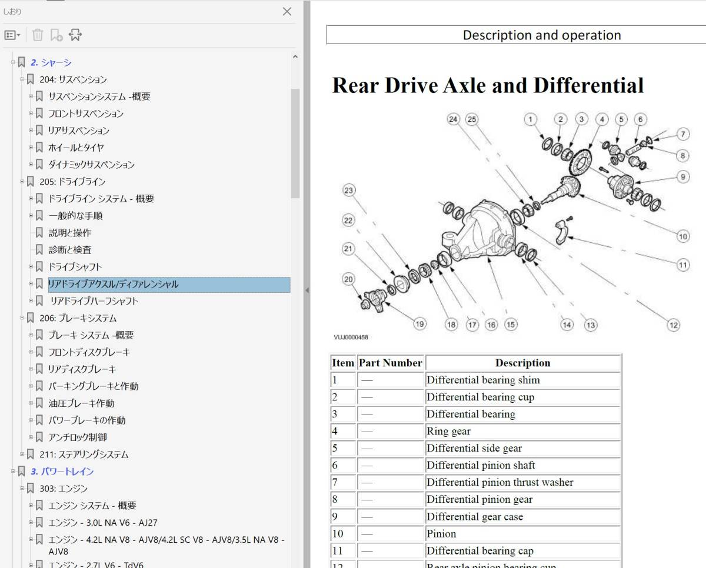Click bookmark icon beside 油圧ブレーキ作動
Image resolution: width=706 pixels, height=568 pixels.
pos(39,403)
